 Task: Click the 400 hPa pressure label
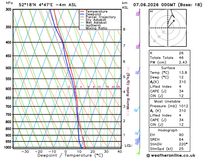pos(9,42)
